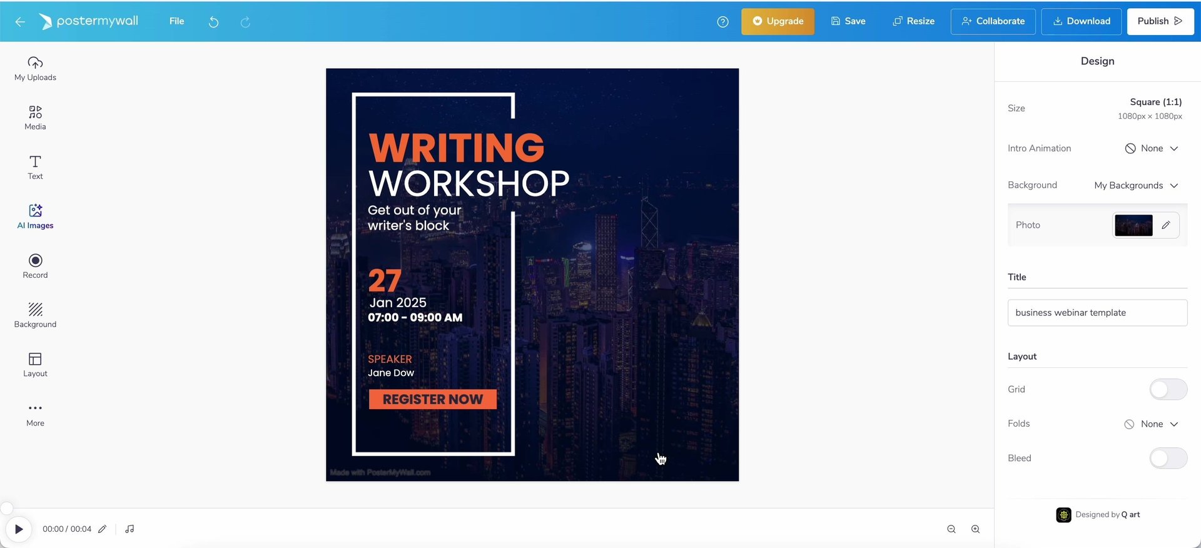This screenshot has width=1201, height=548.
Task: Open the Record tool
Action: [35, 266]
